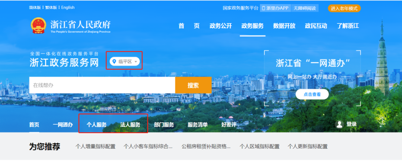Switch to English version
The image size is (402, 161).
[x=68, y=7]
